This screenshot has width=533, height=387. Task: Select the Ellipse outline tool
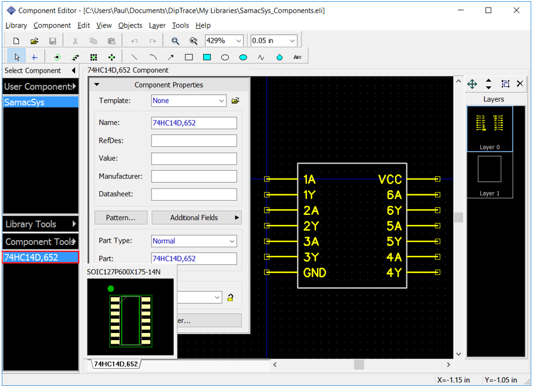point(225,57)
